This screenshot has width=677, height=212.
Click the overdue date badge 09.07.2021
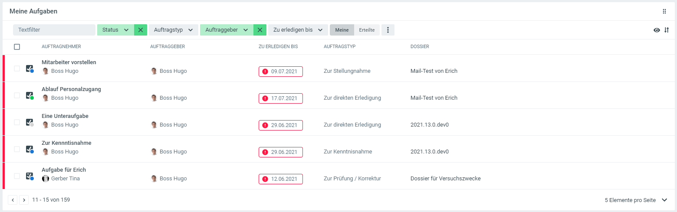tap(280, 72)
